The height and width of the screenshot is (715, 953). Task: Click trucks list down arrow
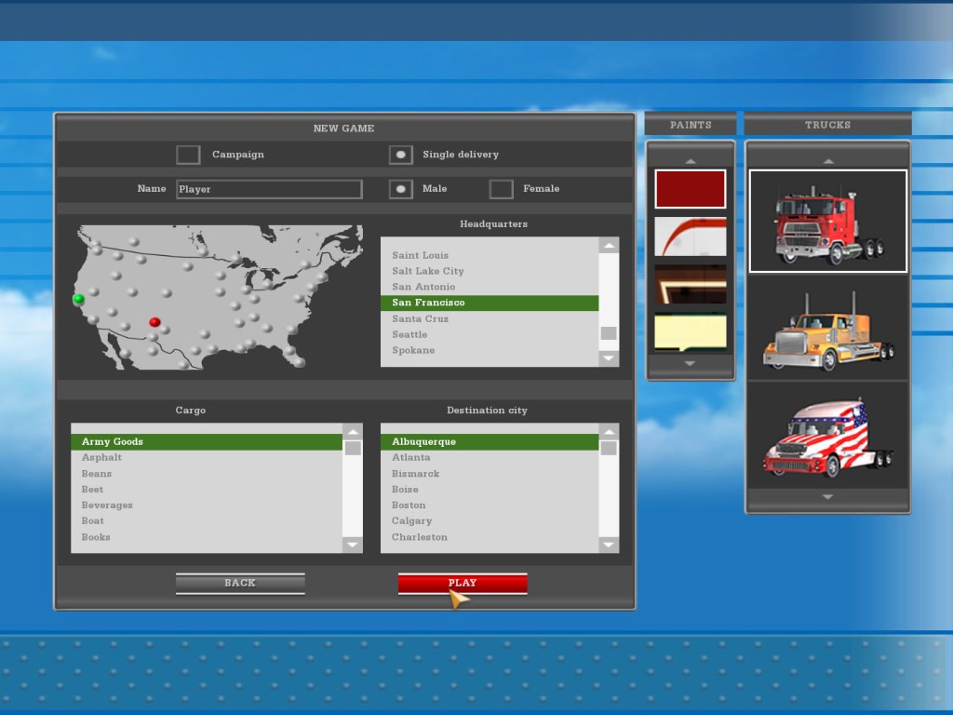pos(827,497)
